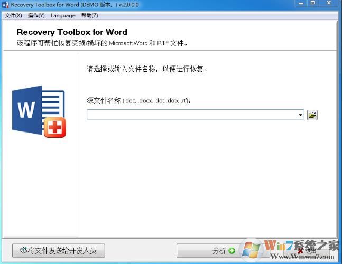The height and width of the screenshot is (264, 343).
Task: Click the 退出 button
Action: [306, 250]
